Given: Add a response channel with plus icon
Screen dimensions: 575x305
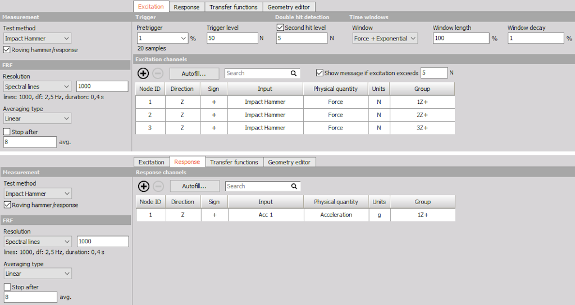Looking at the screenshot, I should [x=143, y=186].
